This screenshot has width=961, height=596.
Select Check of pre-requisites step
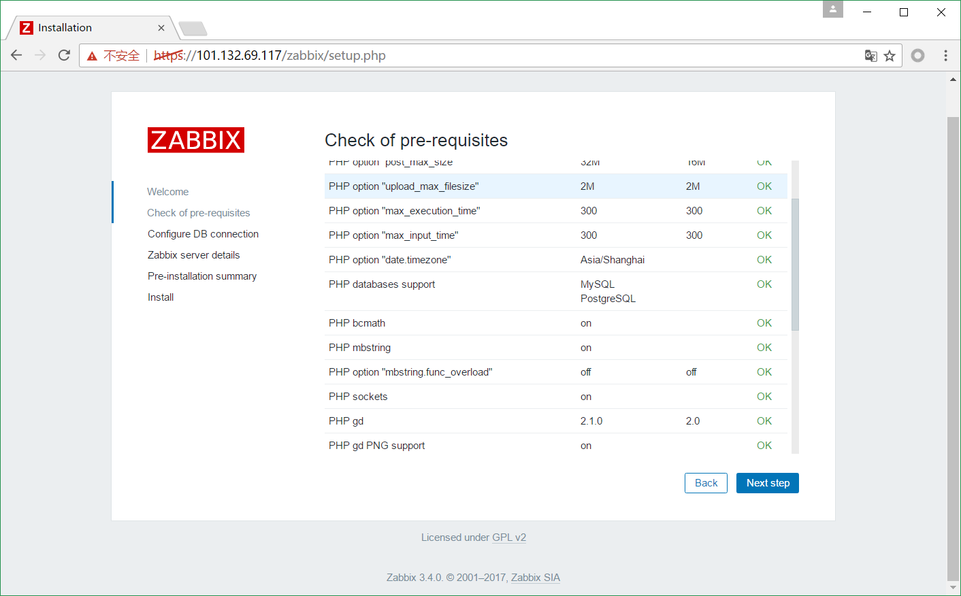199,213
